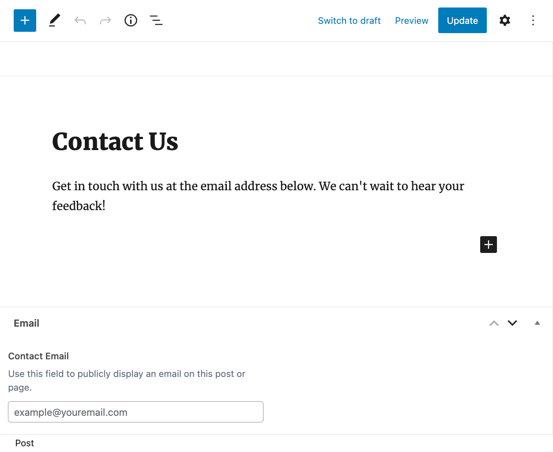
Task: Move the Email meta box up
Action: coord(493,323)
